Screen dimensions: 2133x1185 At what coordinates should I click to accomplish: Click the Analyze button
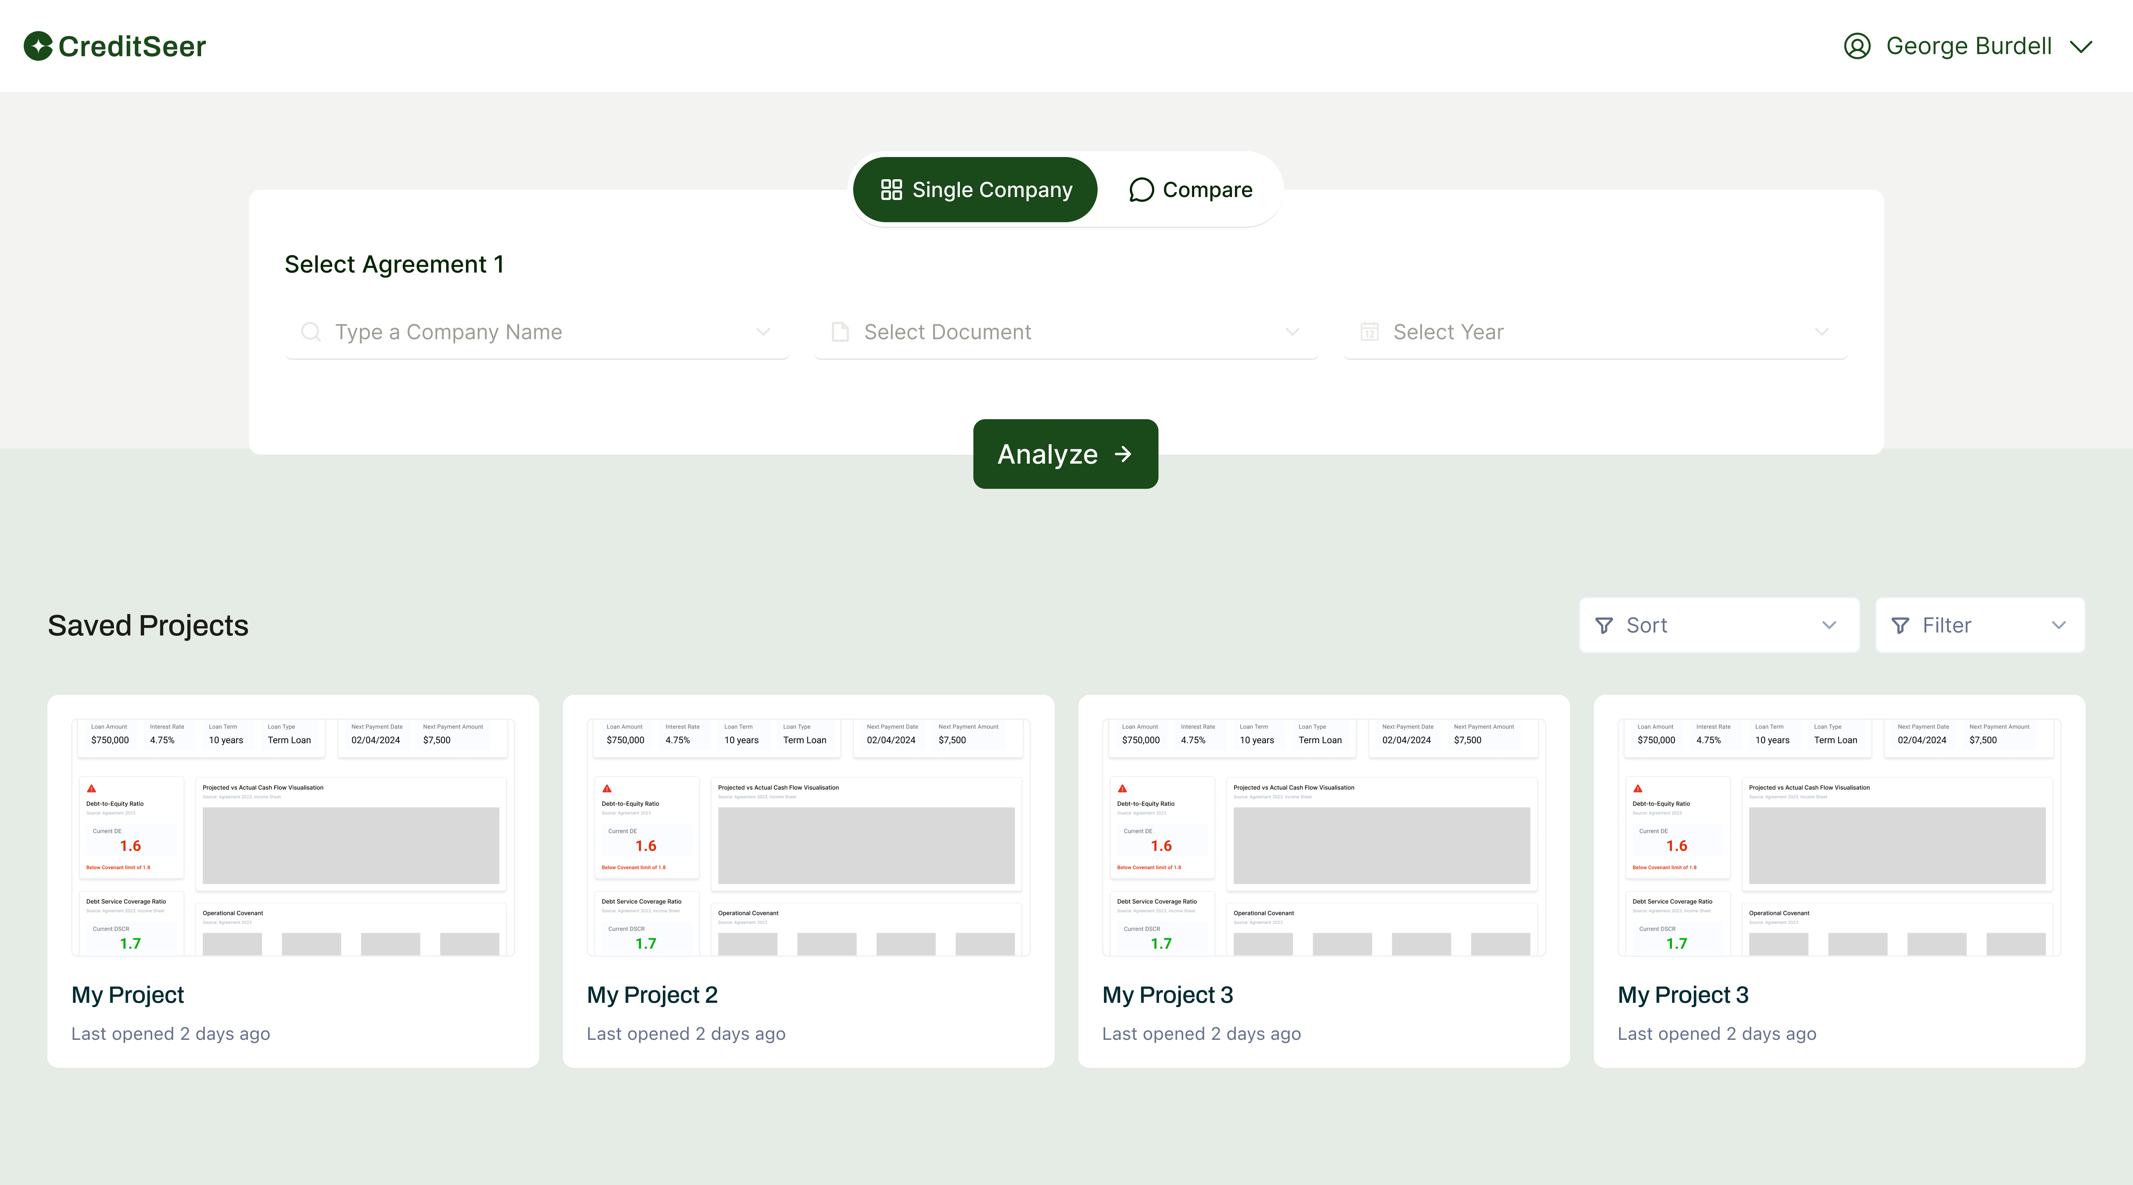tap(1065, 454)
